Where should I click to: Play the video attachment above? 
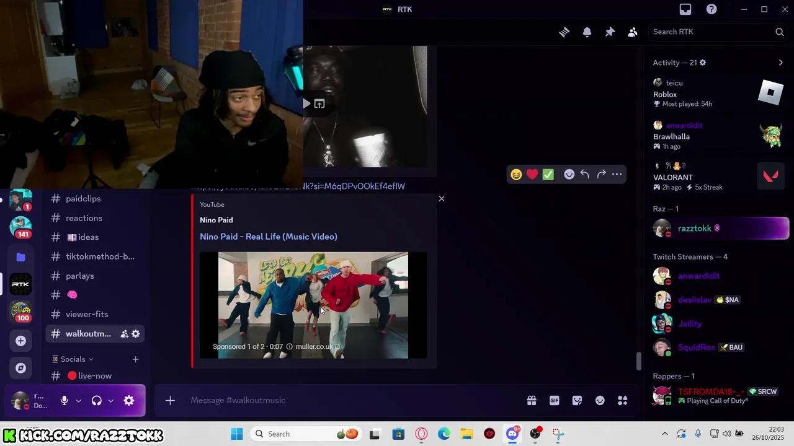[306, 104]
